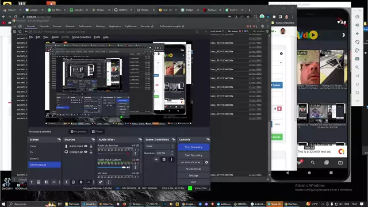Click emulator zoom magnifier icon
This screenshot has width=368, height=207.
pyautogui.click(x=357, y=67)
